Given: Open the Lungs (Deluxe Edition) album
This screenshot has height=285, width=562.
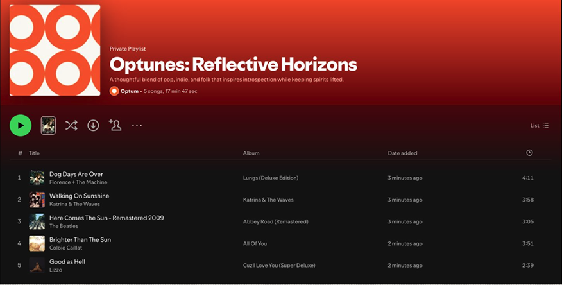Looking at the screenshot, I should pyautogui.click(x=271, y=178).
